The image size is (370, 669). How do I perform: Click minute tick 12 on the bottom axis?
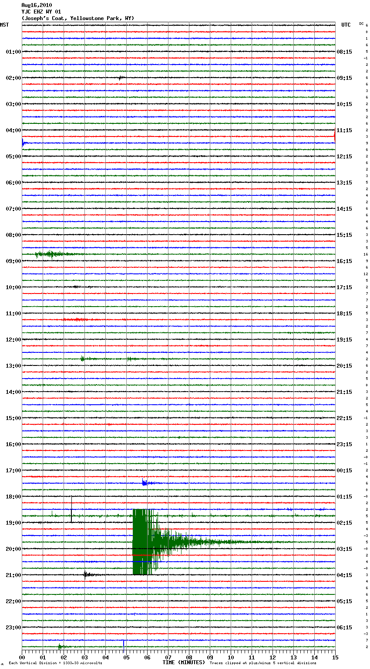click(x=272, y=657)
